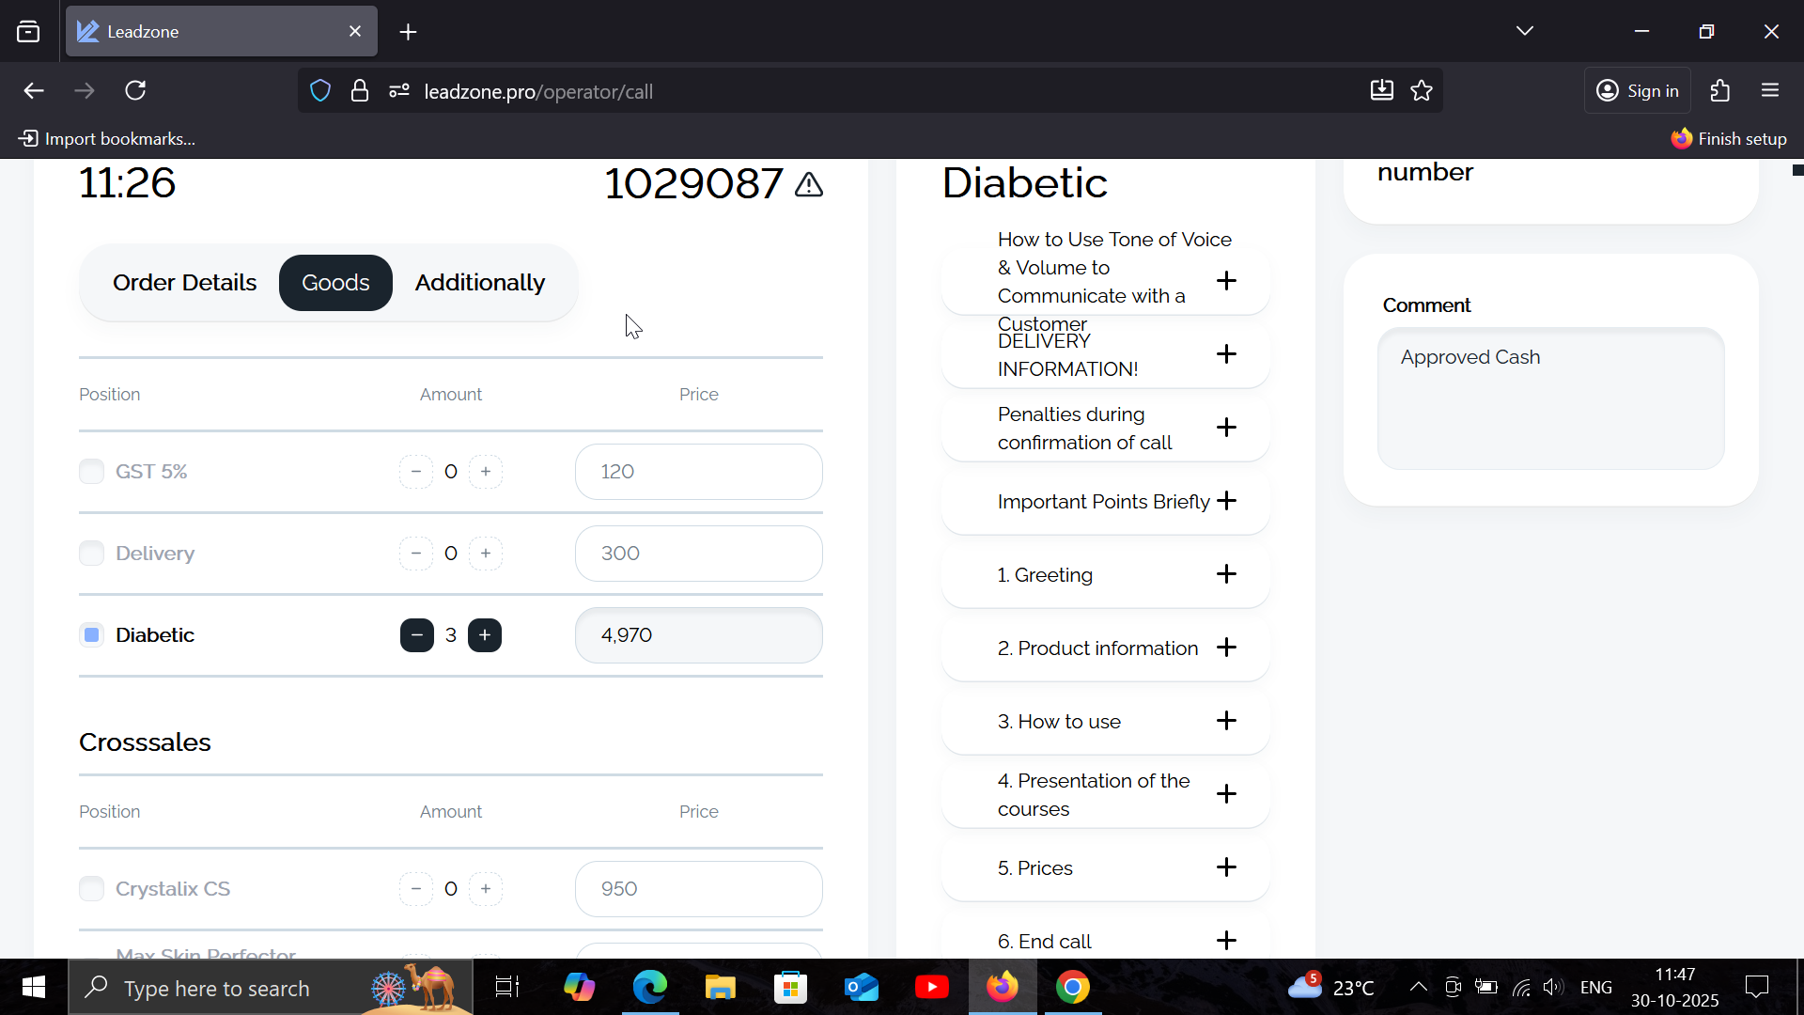Viewport: 1804px width, 1015px height.
Task: Expand the 5. Prices section
Action: coord(1225,867)
